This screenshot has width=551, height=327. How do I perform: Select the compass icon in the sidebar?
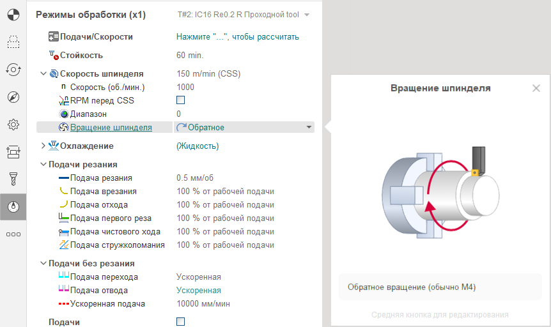tap(13, 97)
